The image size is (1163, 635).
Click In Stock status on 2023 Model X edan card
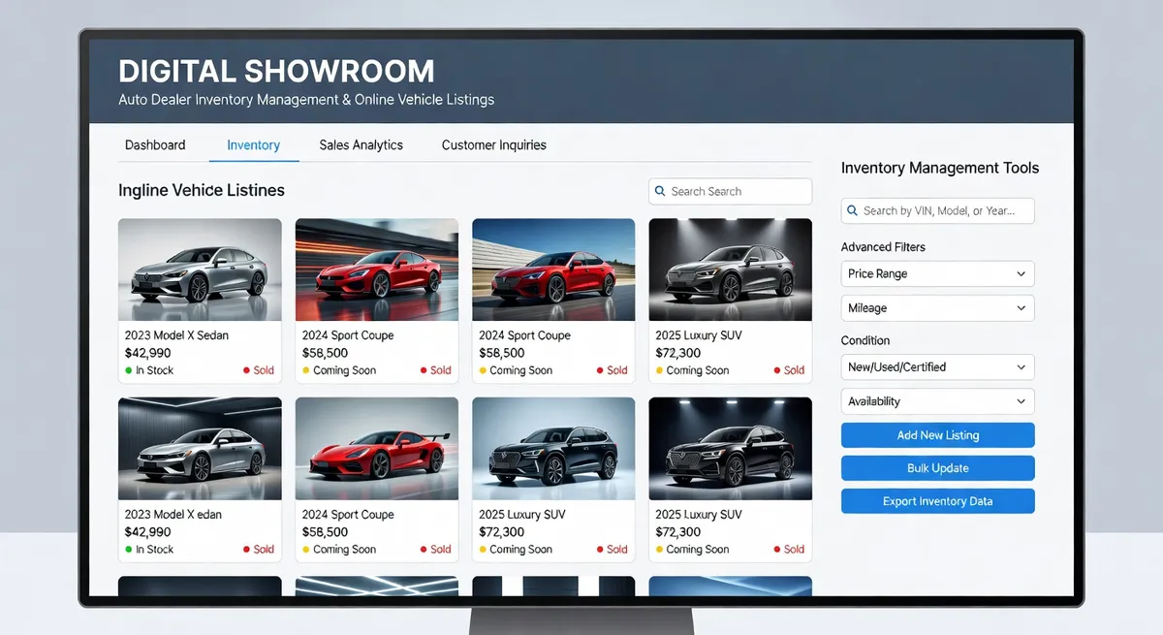[x=148, y=550]
